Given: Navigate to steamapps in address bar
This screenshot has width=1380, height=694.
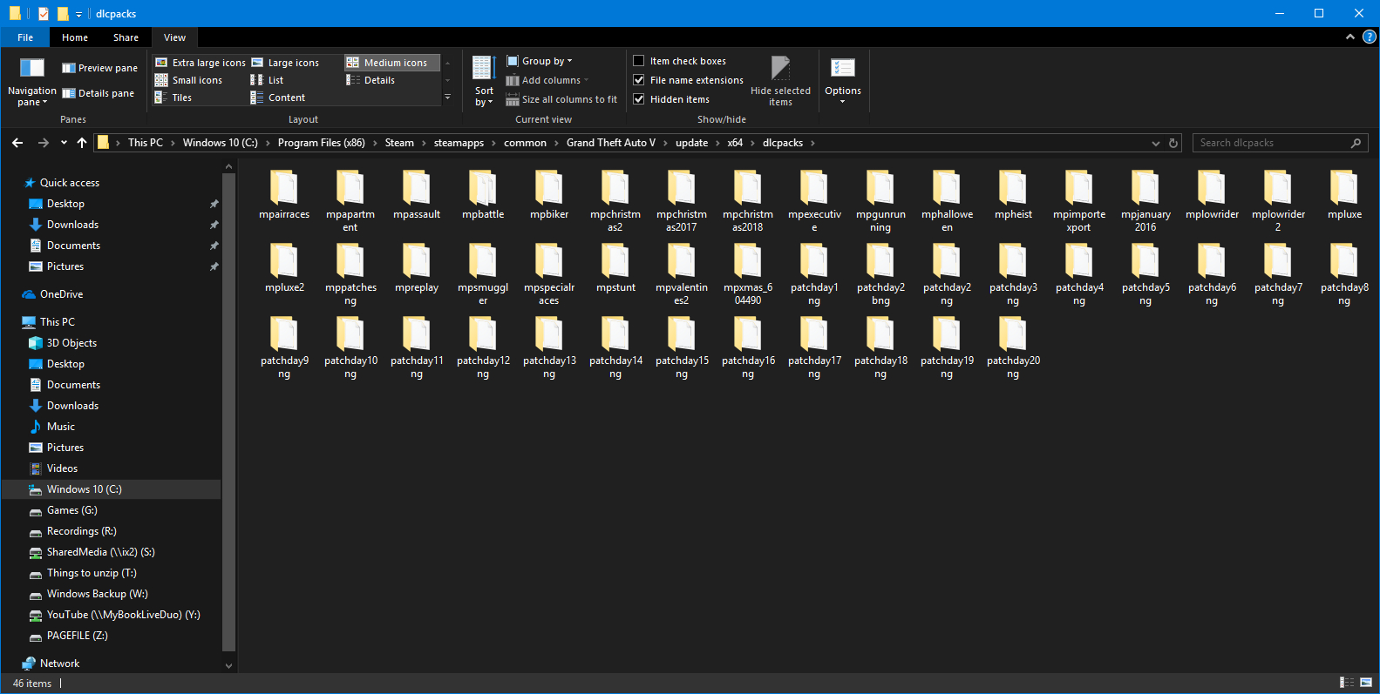Looking at the screenshot, I should pyautogui.click(x=459, y=143).
